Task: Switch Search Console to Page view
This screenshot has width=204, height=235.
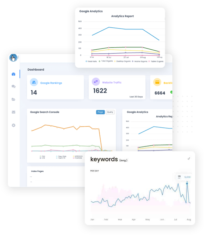Action: [100, 112]
